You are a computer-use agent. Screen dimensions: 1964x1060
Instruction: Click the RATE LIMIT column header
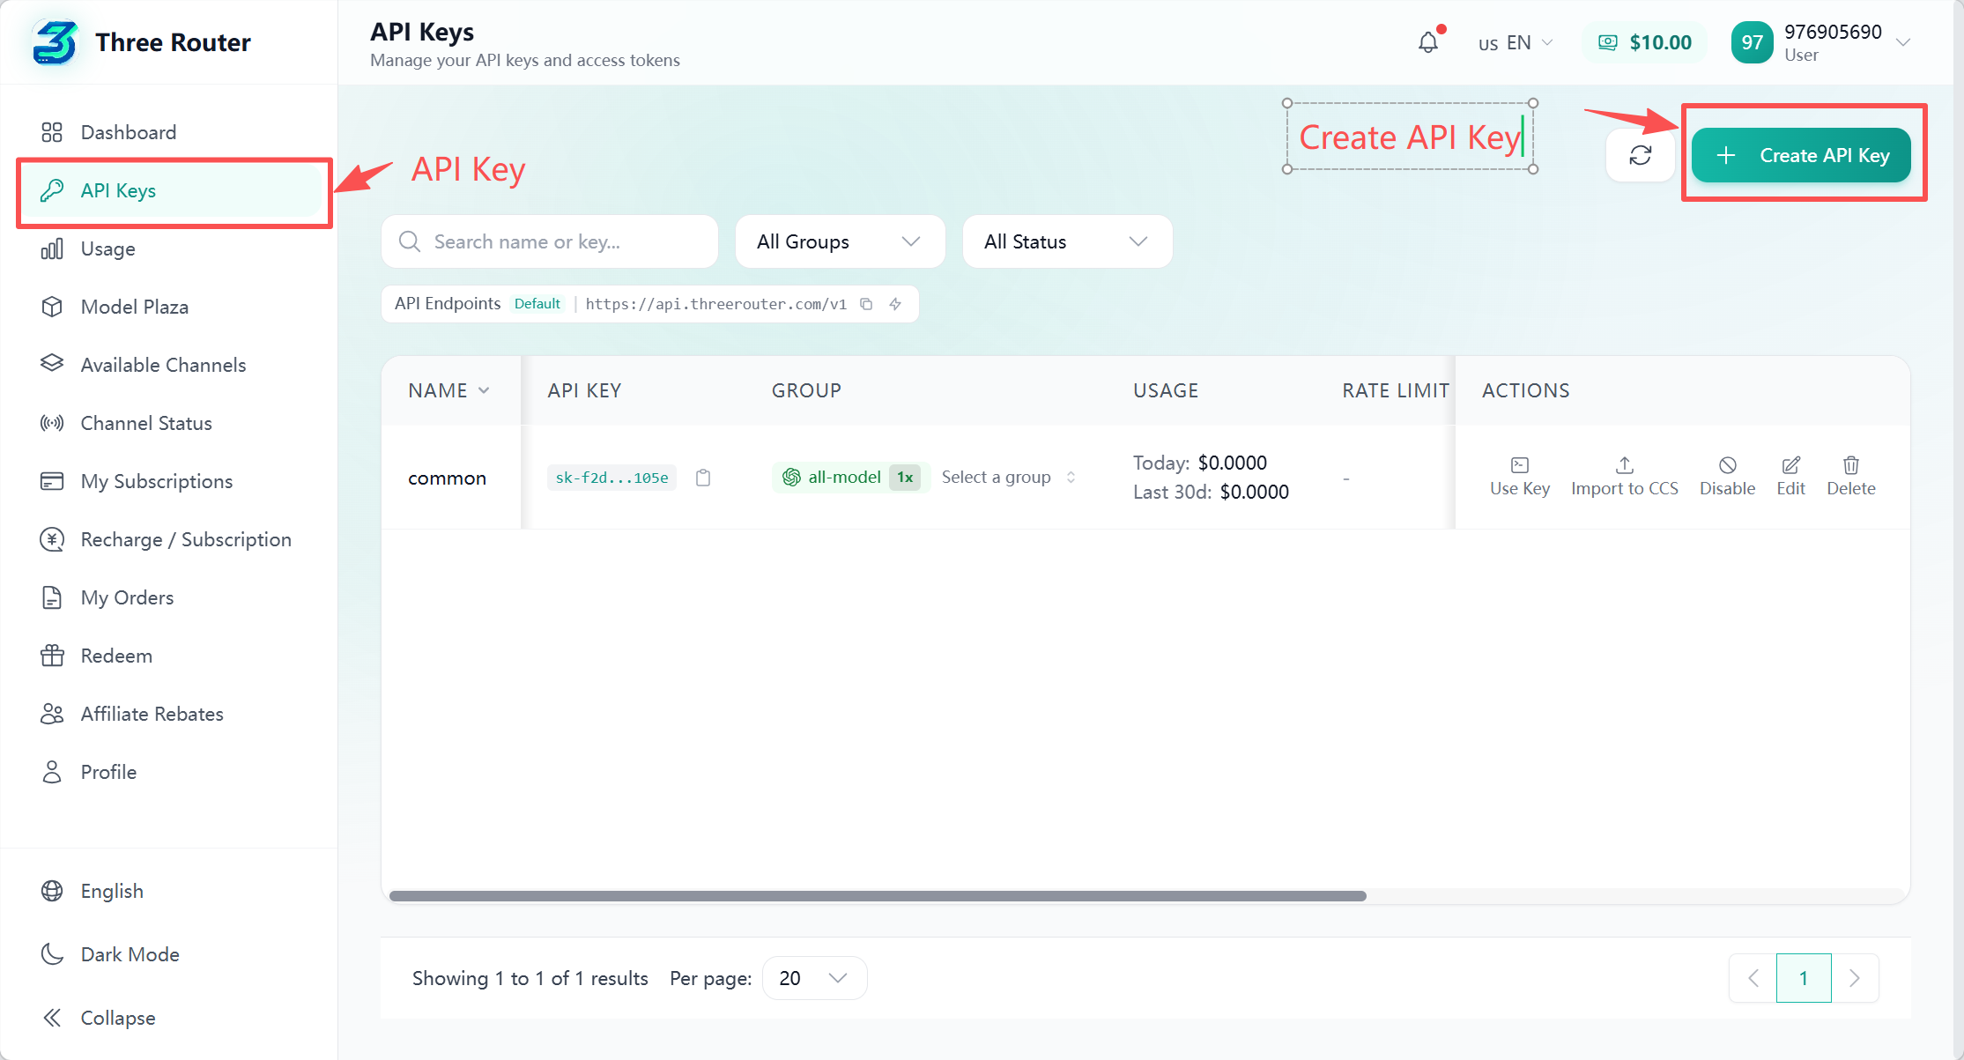click(1395, 390)
